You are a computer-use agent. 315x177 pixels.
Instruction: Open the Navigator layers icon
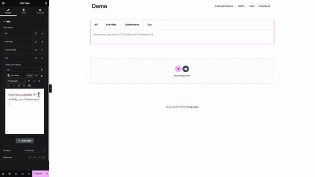[x=9, y=174]
